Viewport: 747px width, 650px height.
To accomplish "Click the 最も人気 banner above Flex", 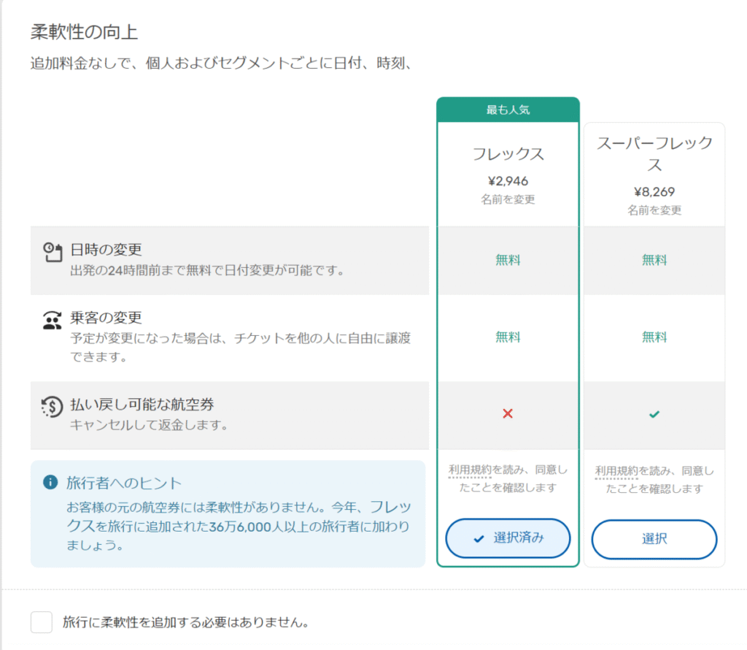I will (508, 110).
